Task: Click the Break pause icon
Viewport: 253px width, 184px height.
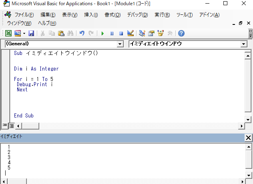Action: 112,34
